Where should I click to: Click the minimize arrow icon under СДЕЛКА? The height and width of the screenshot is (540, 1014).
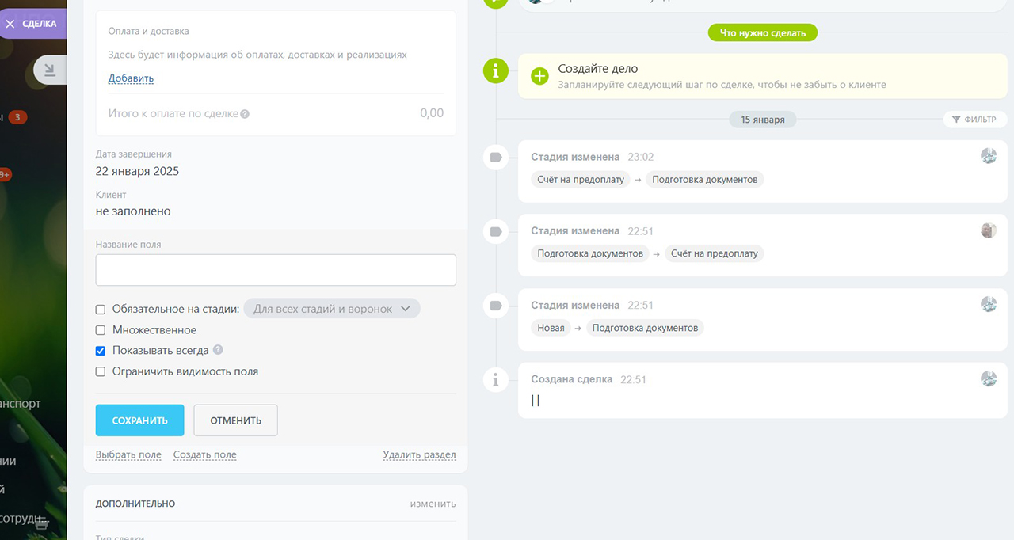click(50, 70)
